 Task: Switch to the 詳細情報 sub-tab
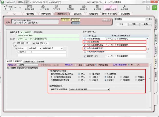pos(40,62)
